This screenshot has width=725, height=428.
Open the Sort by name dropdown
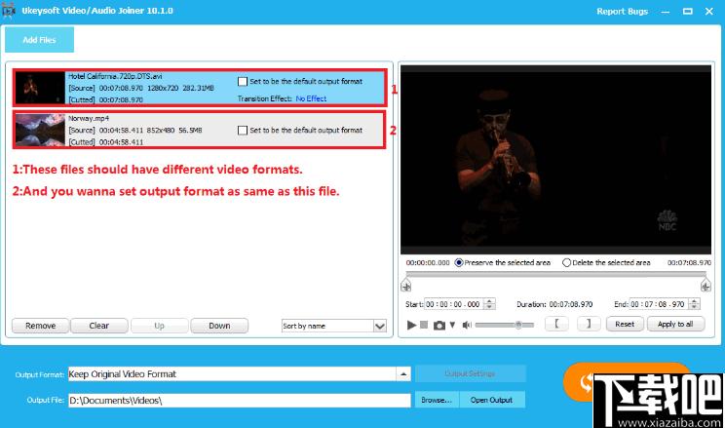pos(333,326)
